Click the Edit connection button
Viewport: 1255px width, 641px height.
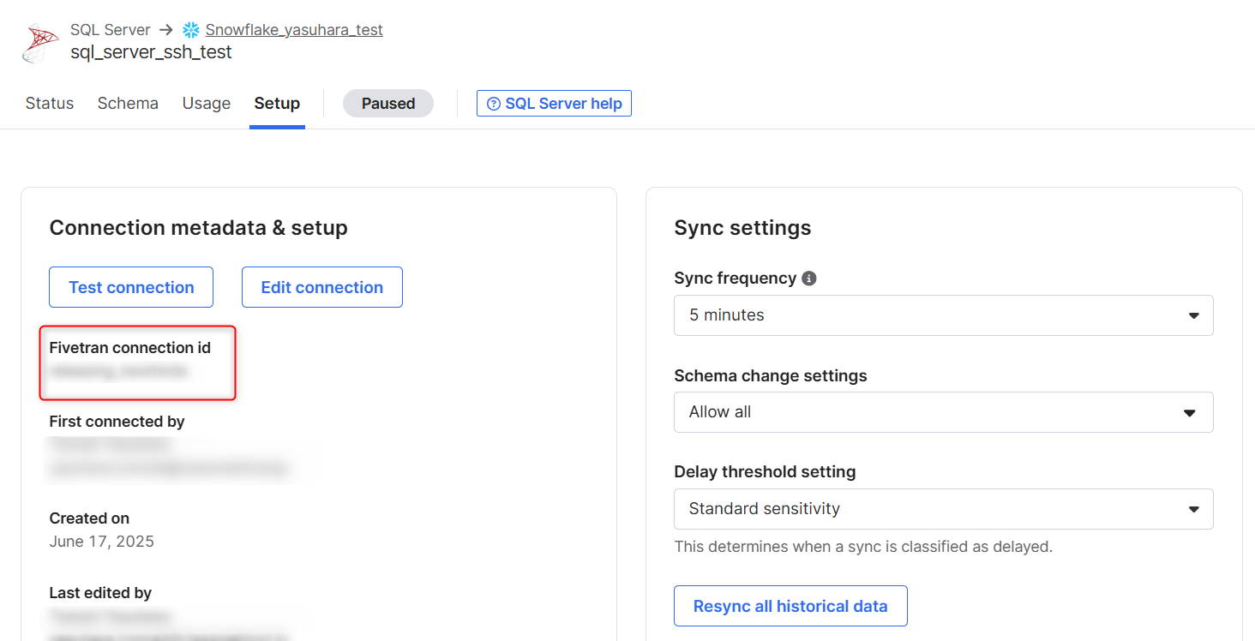point(322,287)
